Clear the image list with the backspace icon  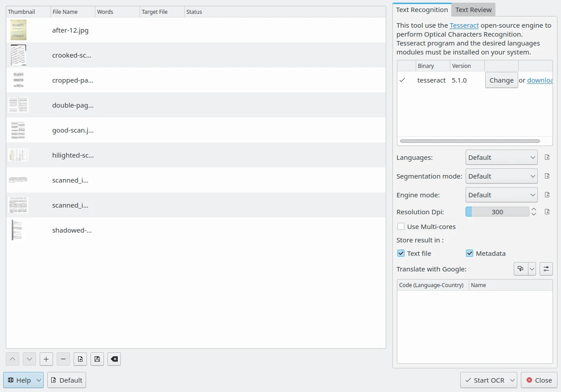(114, 359)
